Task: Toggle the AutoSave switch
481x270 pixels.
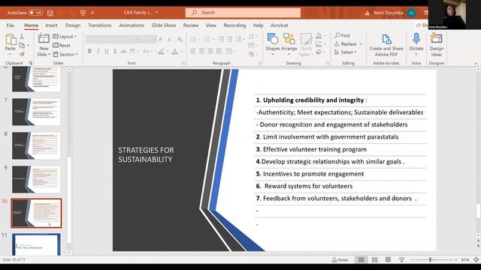Action: click(x=35, y=13)
